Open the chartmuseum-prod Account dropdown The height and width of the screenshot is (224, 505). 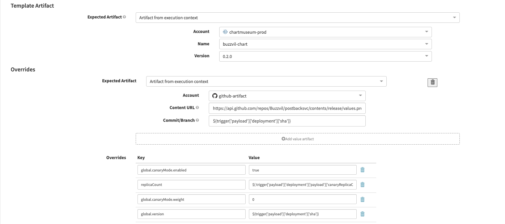point(325,32)
